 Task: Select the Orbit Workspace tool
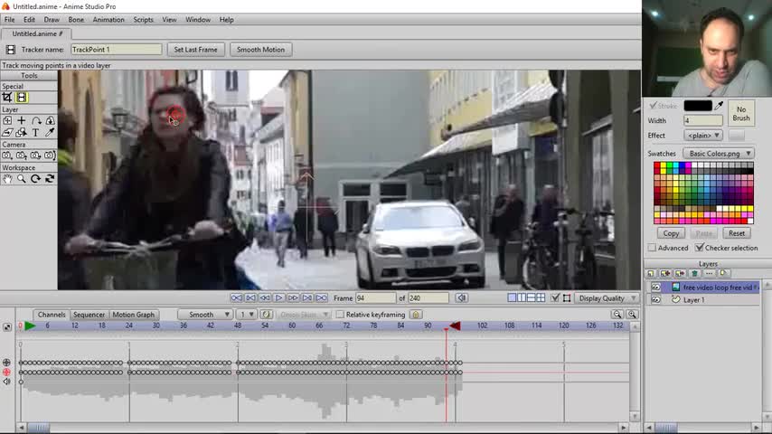(51, 179)
